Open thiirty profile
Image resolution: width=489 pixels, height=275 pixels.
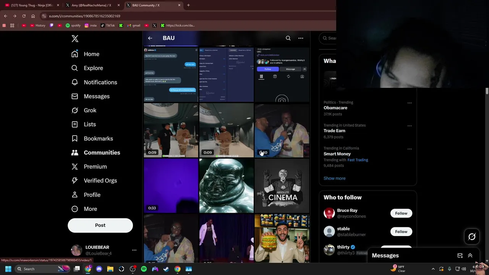[x=343, y=247]
